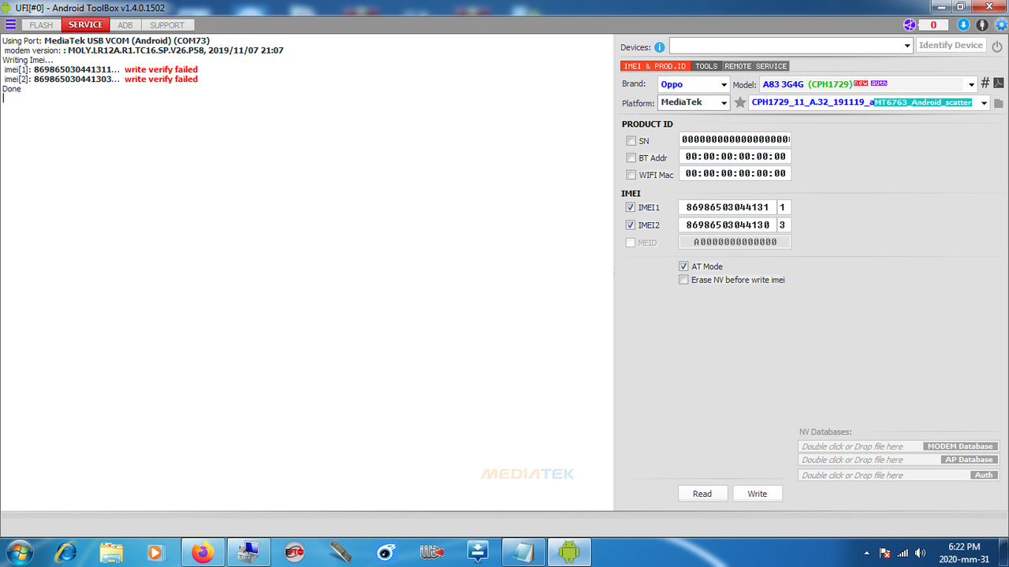Viewport: 1009px width, 567px height.
Task: Open Windows Explorer from the taskbar
Action: [111, 552]
